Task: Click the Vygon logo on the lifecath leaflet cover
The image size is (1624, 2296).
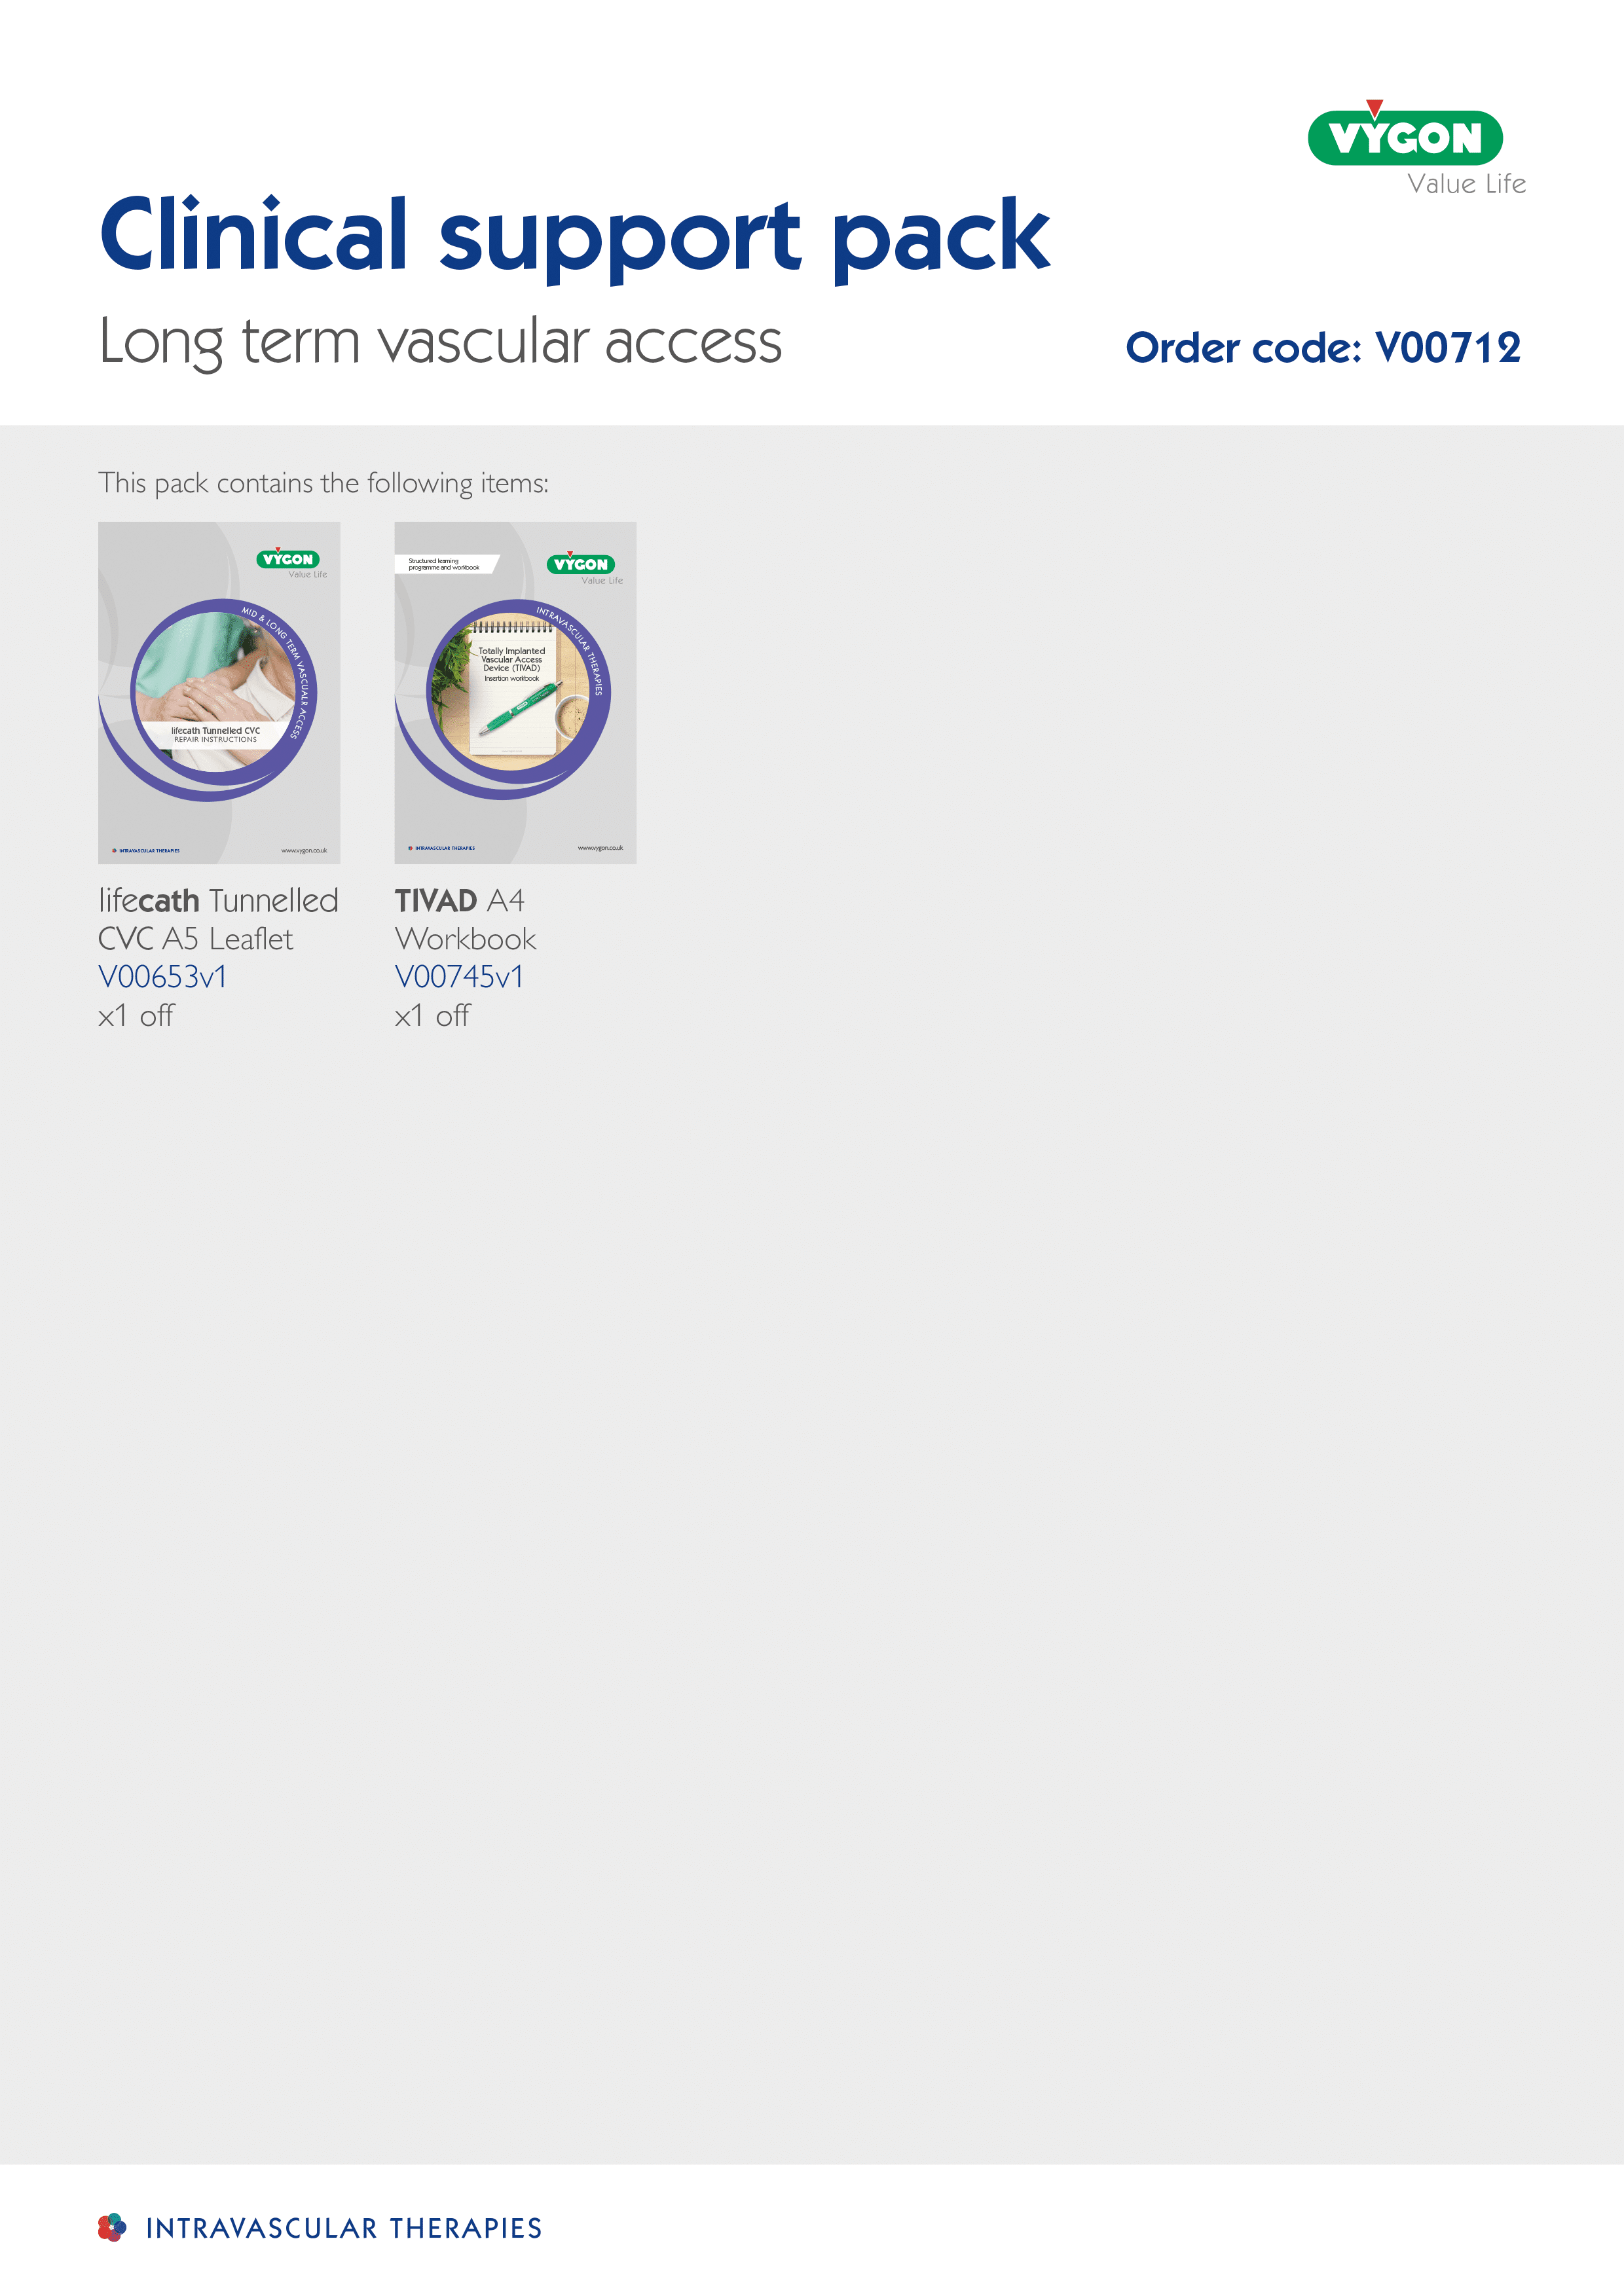Action: tap(288, 559)
